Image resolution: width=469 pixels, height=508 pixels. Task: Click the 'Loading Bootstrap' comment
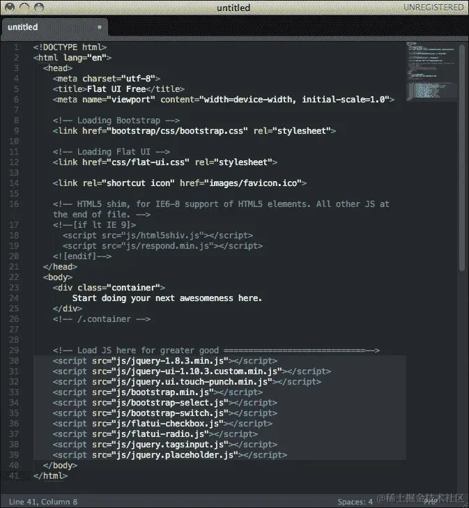(116, 121)
